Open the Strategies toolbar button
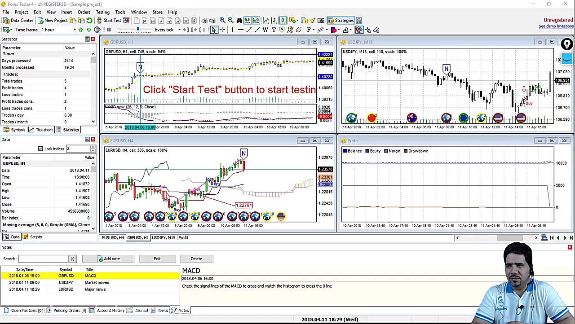 pos(341,20)
